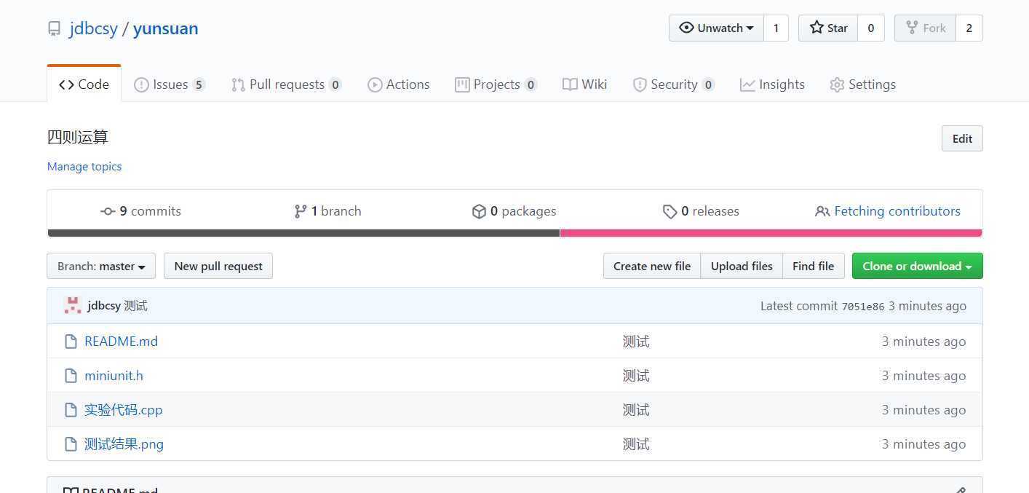
Task: Click the 测试 commit message in miniunit.h row
Action: pyautogui.click(x=636, y=376)
